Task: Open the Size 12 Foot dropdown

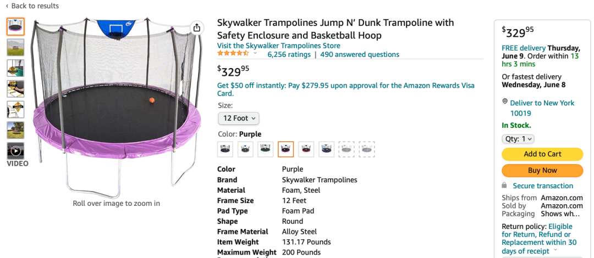Action: point(239,119)
